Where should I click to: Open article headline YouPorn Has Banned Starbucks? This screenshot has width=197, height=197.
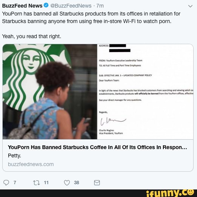click(x=97, y=147)
